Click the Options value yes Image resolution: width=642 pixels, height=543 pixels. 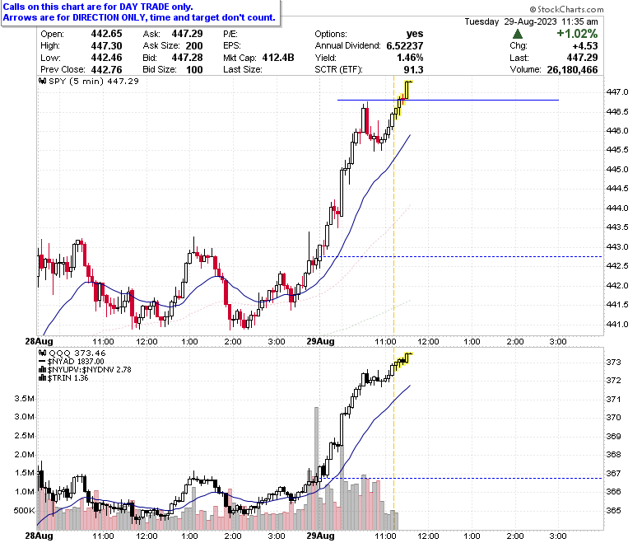pyautogui.click(x=415, y=34)
